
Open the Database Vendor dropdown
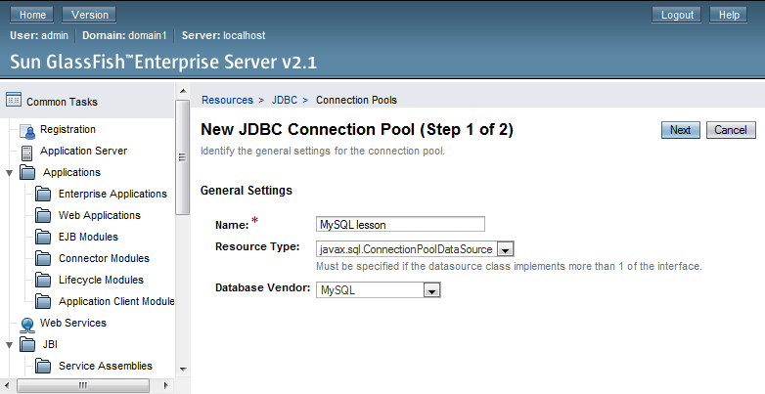click(431, 290)
